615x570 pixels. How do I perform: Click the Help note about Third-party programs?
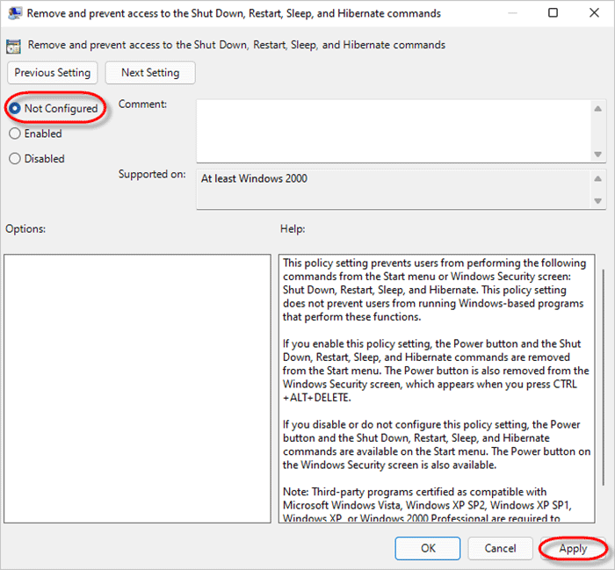click(427, 505)
